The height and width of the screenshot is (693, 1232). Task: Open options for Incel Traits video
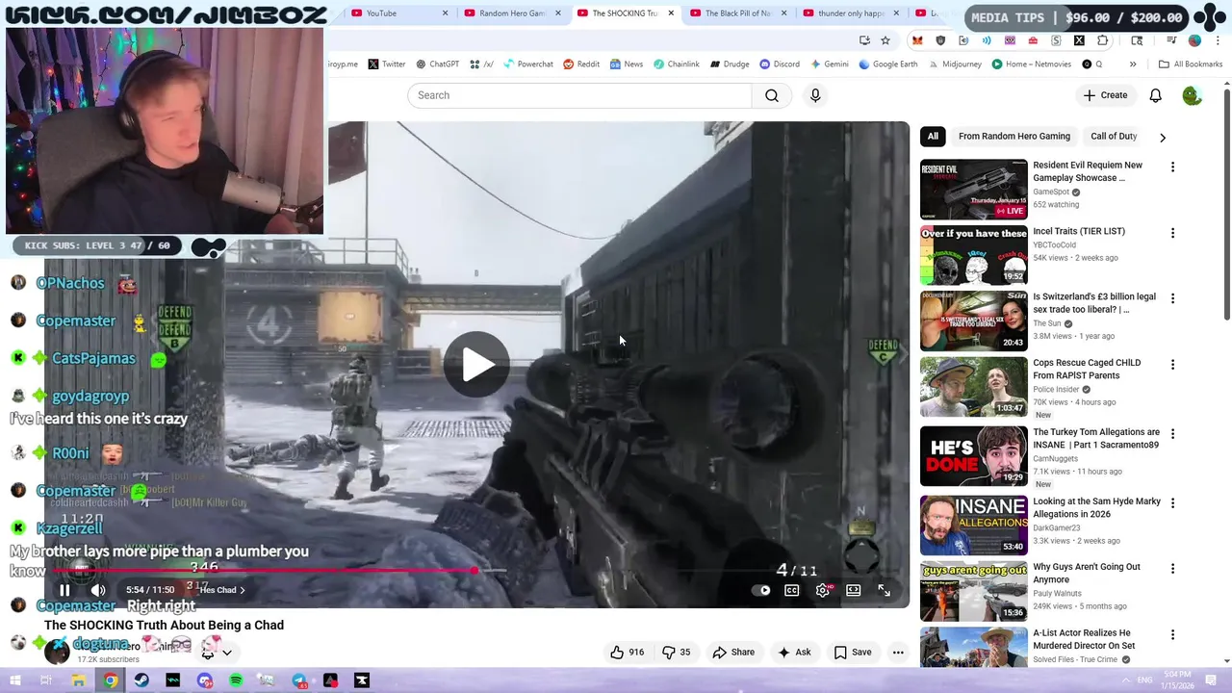(1172, 233)
